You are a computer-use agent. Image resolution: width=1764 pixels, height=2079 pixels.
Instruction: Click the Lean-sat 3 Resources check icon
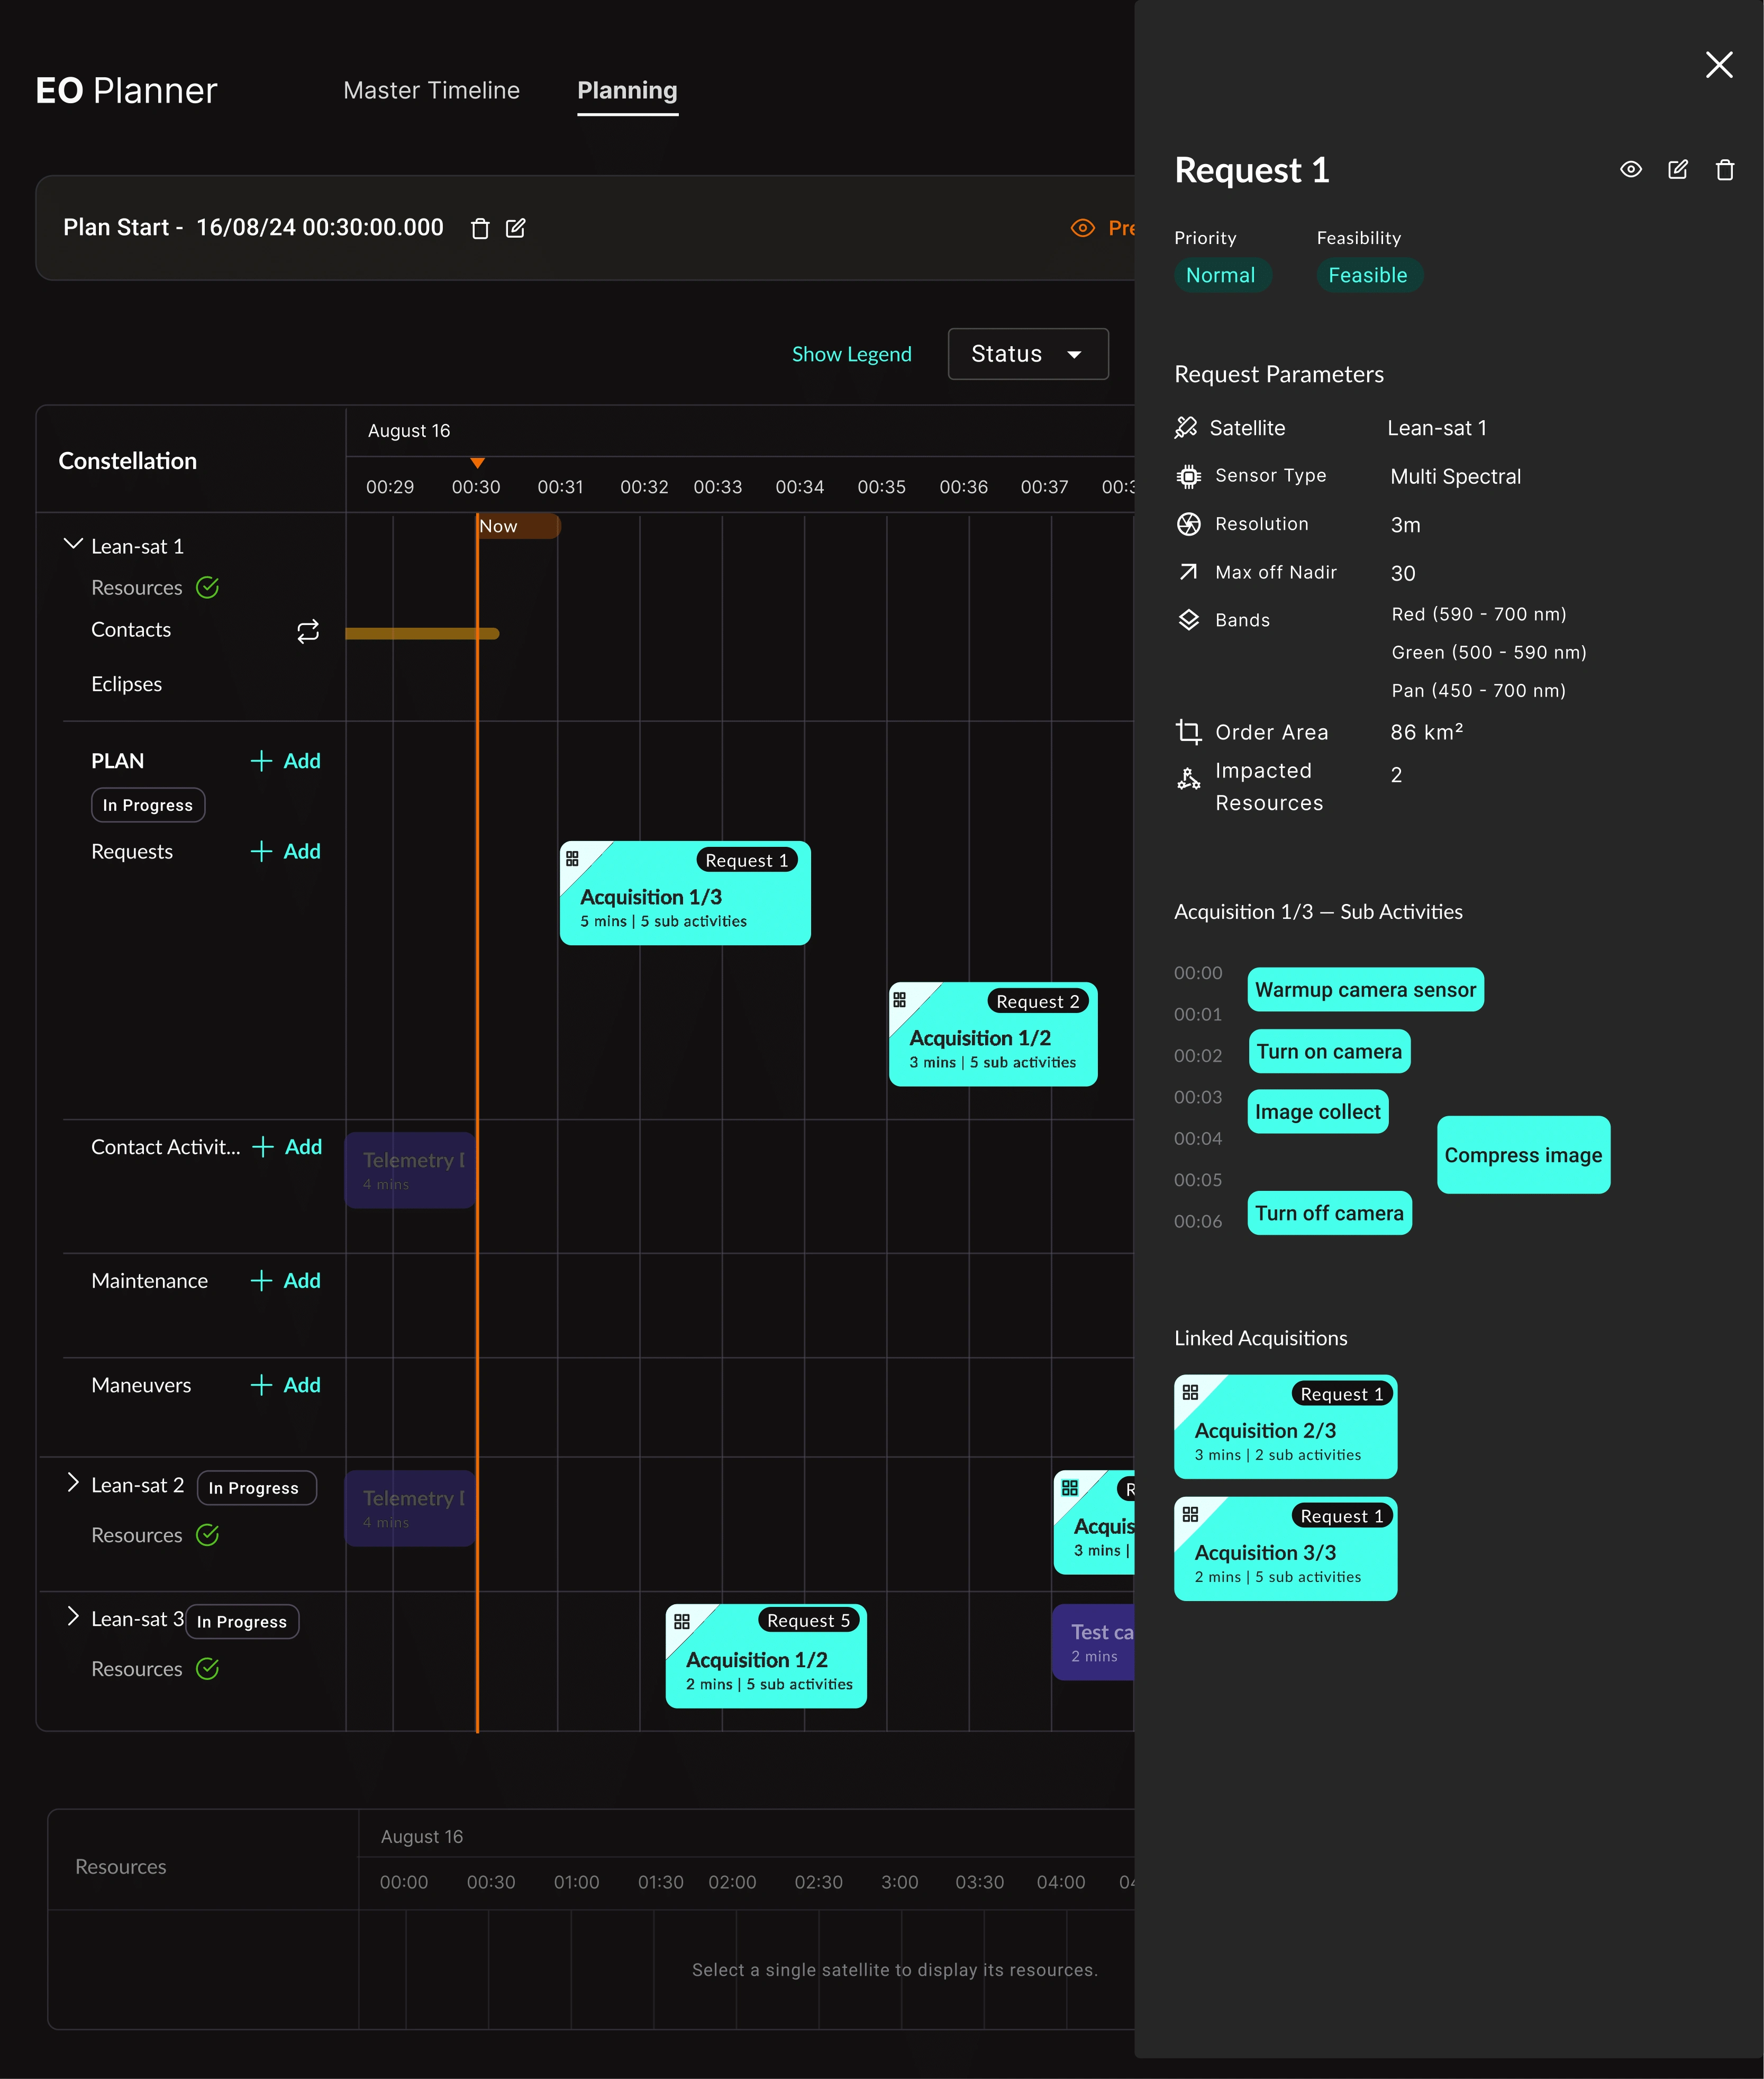[208, 1668]
